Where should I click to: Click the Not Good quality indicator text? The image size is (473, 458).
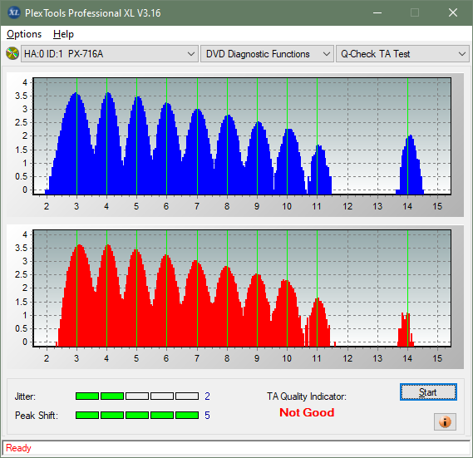tap(307, 412)
